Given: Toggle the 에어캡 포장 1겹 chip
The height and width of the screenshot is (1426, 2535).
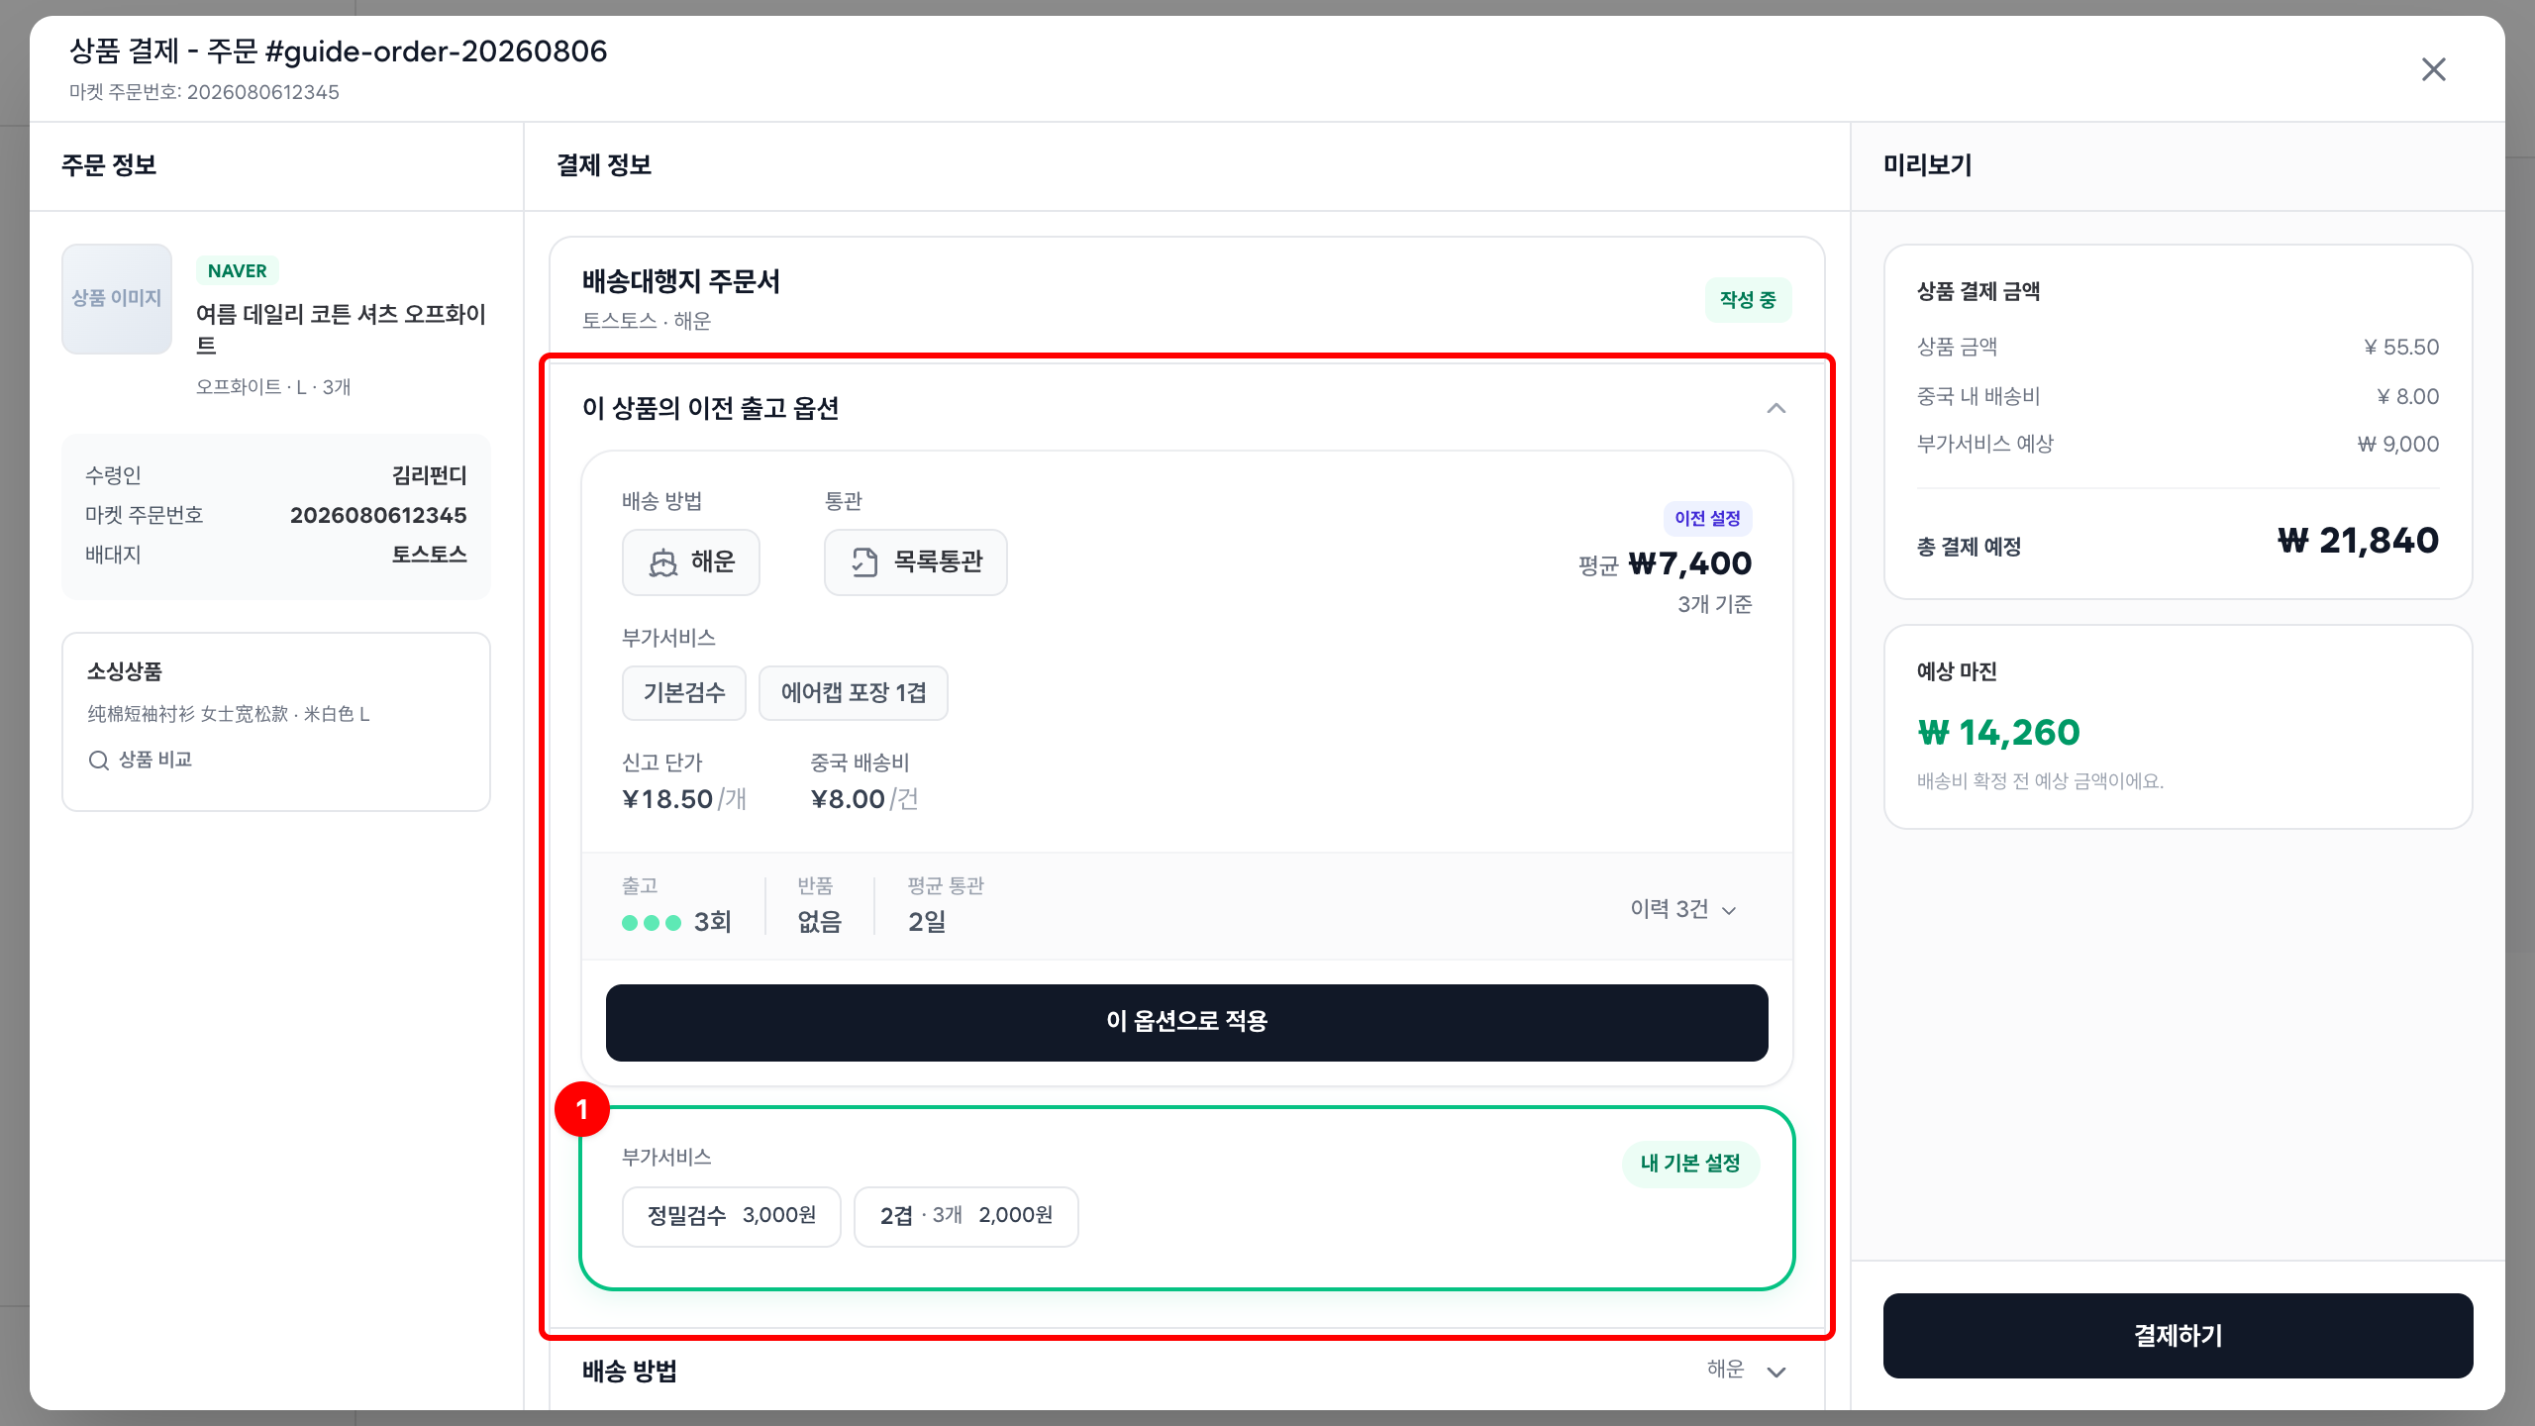Looking at the screenshot, I should (x=854, y=693).
